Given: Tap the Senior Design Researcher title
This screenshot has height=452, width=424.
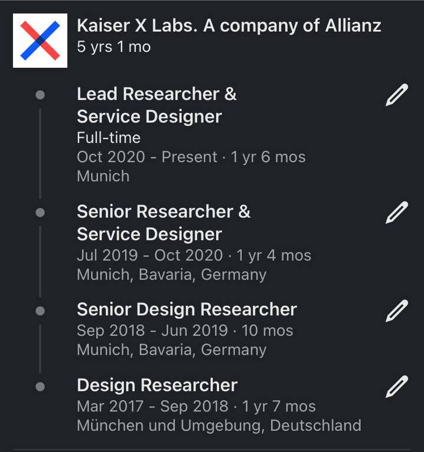Looking at the screenshot, I should coord(187,309).
